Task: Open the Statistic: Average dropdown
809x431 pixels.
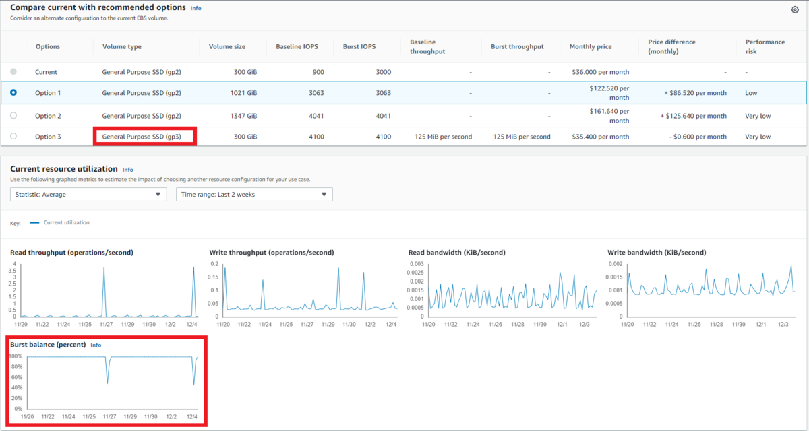Action: (x=88, y=195)
